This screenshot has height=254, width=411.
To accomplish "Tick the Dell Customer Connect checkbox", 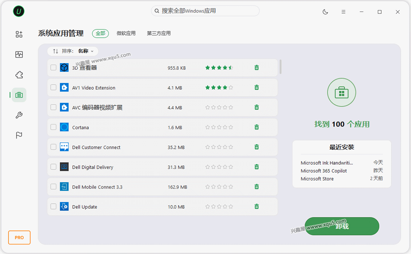I will [53, 147].
